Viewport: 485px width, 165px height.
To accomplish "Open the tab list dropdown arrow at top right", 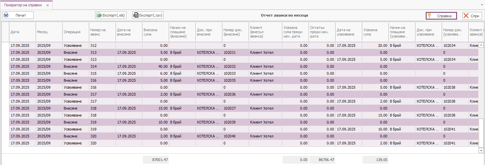I will tap(482, 6).
